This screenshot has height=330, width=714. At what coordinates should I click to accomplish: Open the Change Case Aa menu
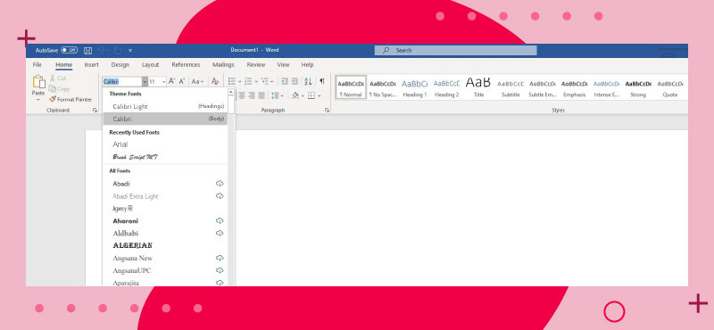[x=197, y=81]
